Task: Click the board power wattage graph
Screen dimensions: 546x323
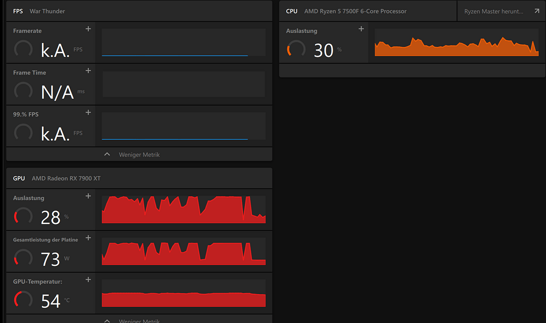Action: (183, 252)
